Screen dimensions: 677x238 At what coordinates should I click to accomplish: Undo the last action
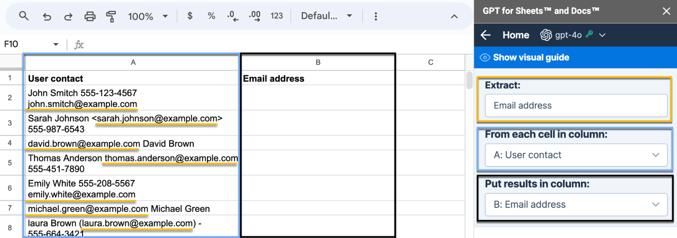[47, 16]
